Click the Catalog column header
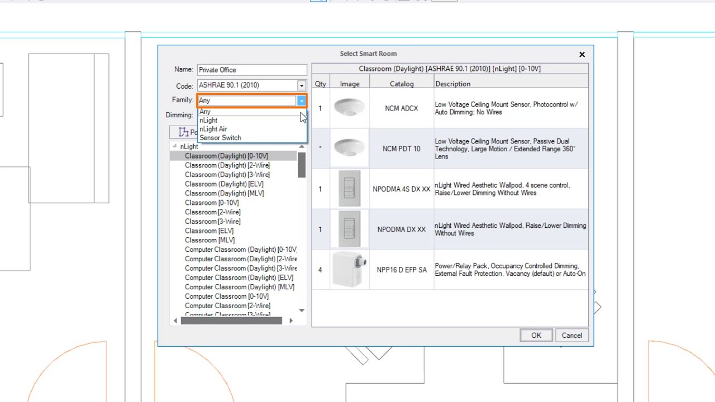 coord(402,84)
